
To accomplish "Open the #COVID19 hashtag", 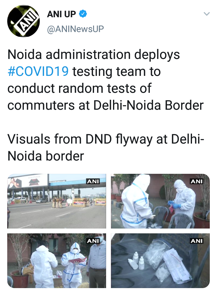I will 38,72.
